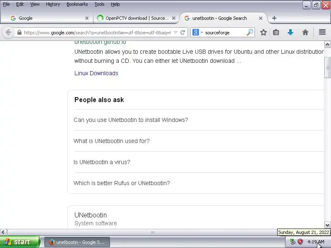Click the 'People also ask' heading
The height and width of the screenshot is (248, 331).
(99, 100)
